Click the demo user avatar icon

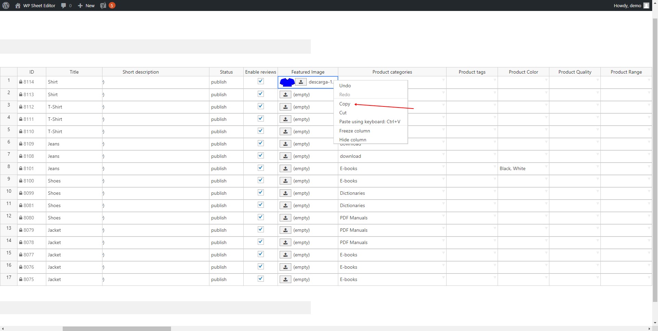click(646, 5)
